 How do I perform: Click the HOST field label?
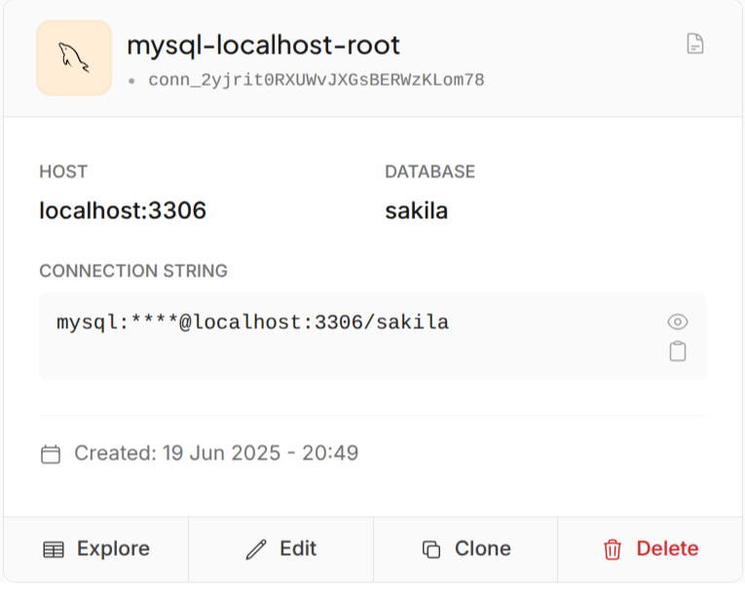pos(63,171)
